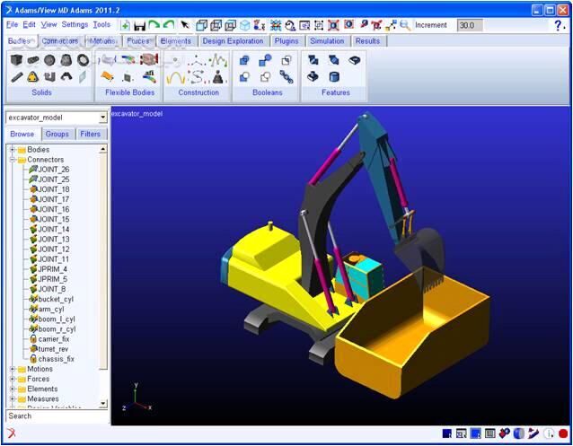Collapse the Connectors tree folder
Screen dimensions: 573x446
tap(13, 160)
